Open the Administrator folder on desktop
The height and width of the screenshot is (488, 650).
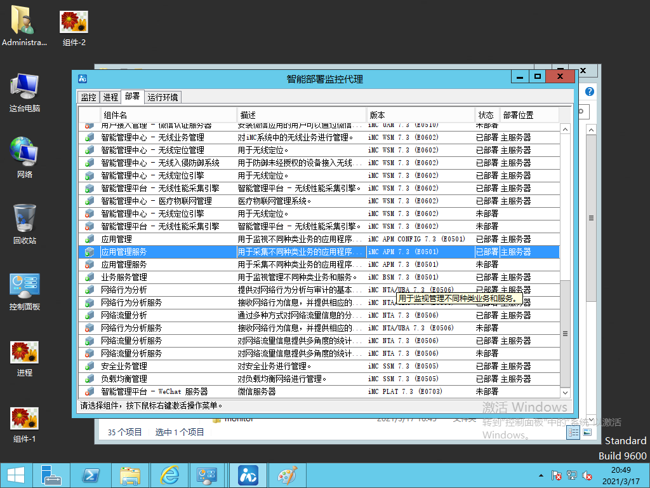point(24,25)
